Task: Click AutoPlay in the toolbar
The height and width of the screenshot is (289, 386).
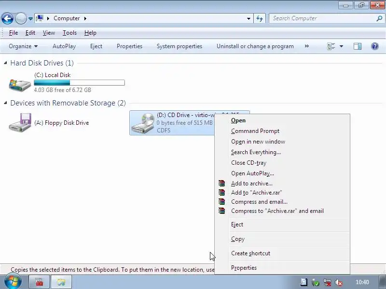Action: click(x=64, y=46)
